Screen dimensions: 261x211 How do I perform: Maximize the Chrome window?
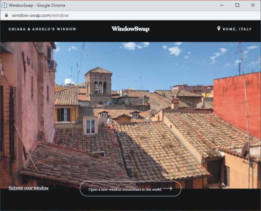pos(237,5)
